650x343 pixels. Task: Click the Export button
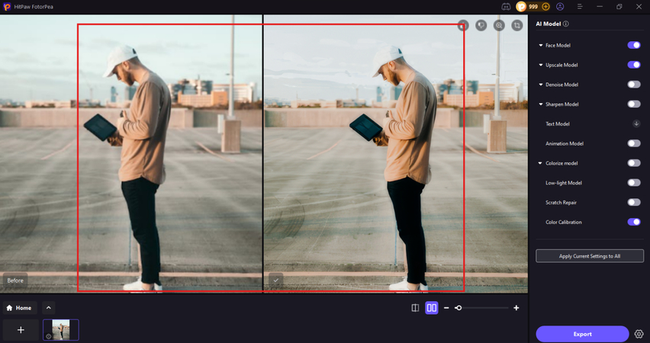(x=582, y=334)
